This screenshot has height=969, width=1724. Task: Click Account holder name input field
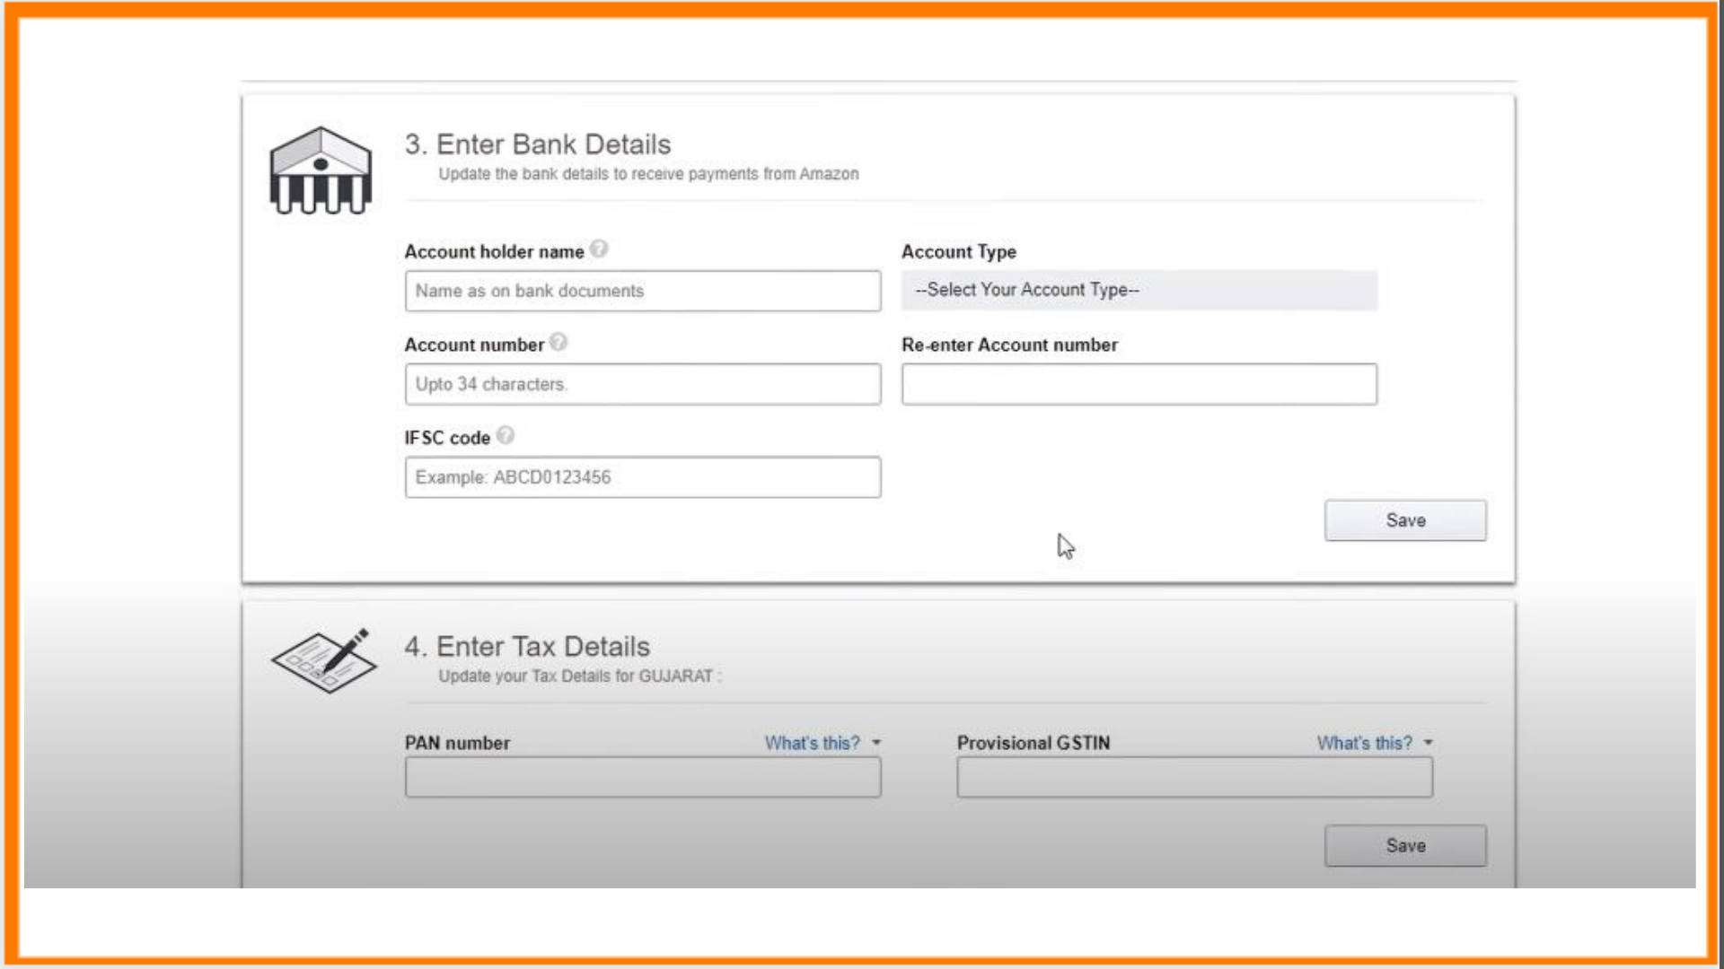pos(643,290)
